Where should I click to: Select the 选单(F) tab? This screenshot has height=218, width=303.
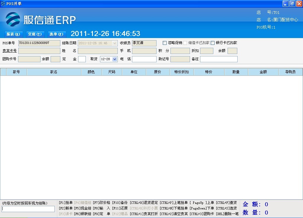56,34
